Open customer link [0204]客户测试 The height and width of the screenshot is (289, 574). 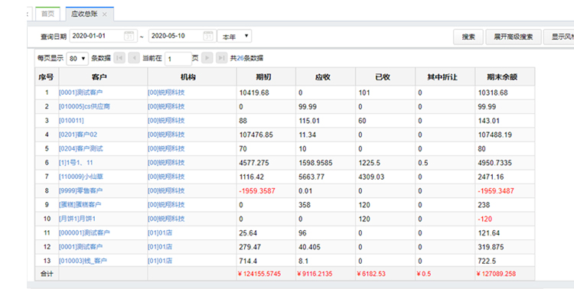[x=81, y=148]
